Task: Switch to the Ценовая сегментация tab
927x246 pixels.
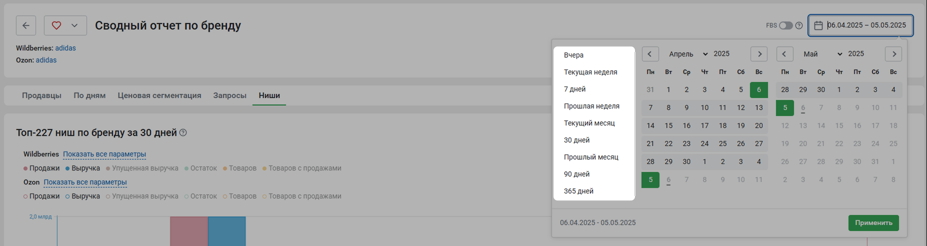Action: point(159,96)
